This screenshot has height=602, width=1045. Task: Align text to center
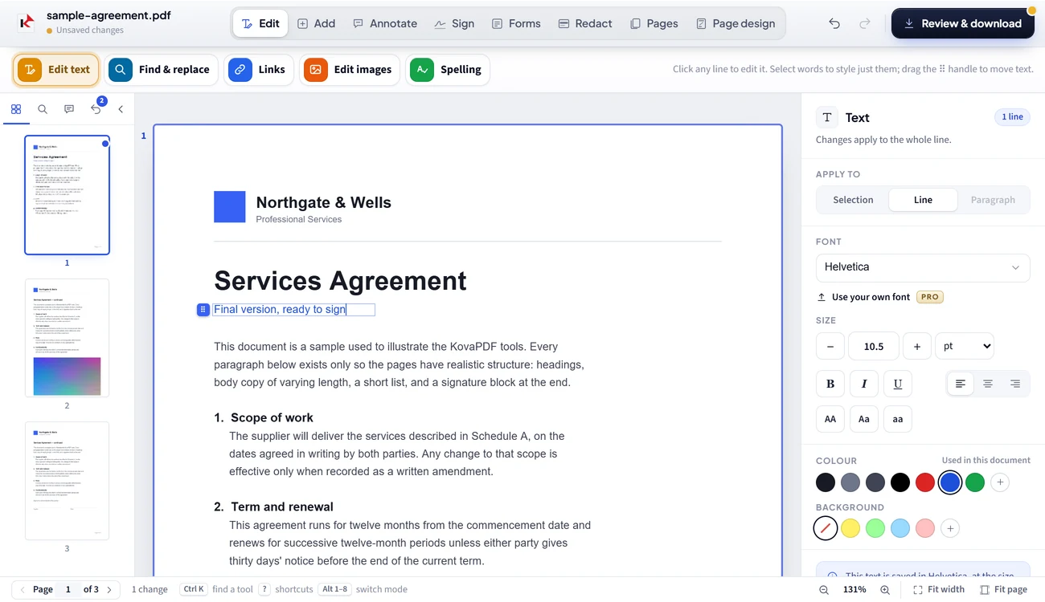(x=988, y=384)
